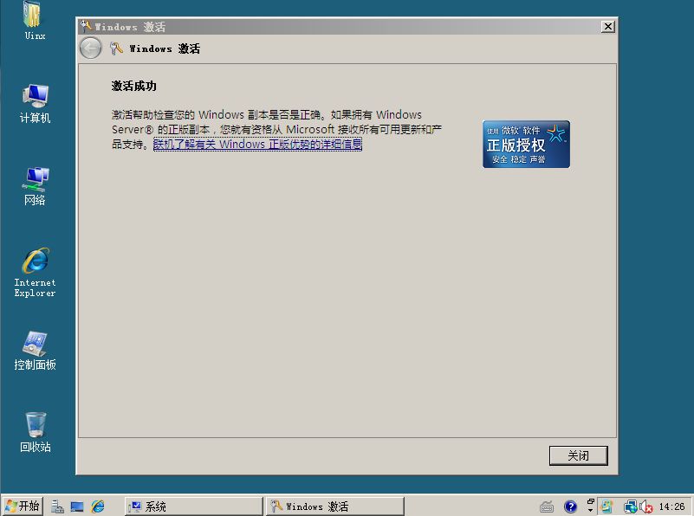This screenshot has height=516, width=694.
Task: Click the 正版授权 genuine software badge
Action: (526, 144)
